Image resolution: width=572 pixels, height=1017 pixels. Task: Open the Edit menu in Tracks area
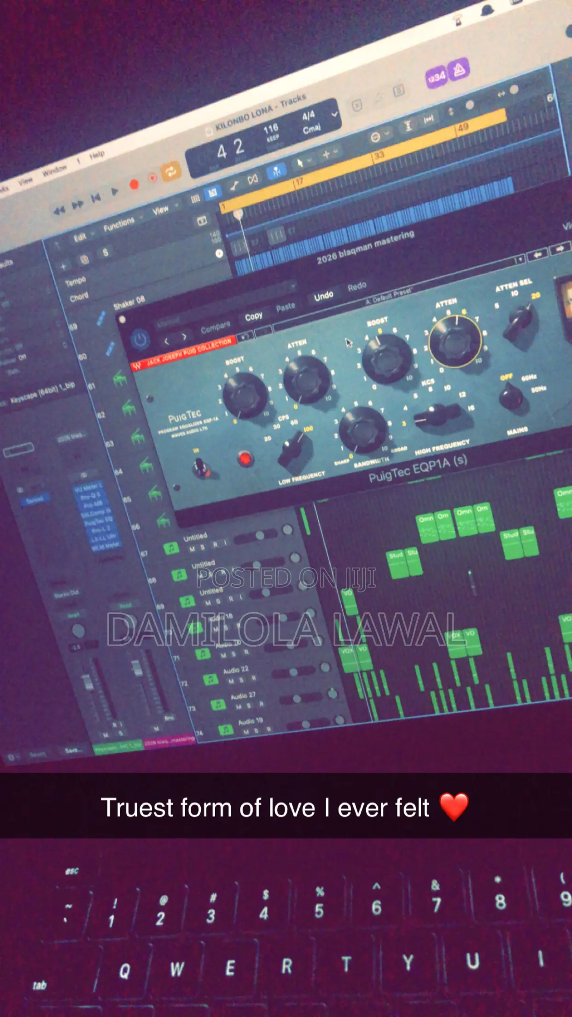(x=80, y=237)
